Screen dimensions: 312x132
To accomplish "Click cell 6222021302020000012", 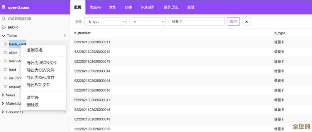I will click(92, 52).
